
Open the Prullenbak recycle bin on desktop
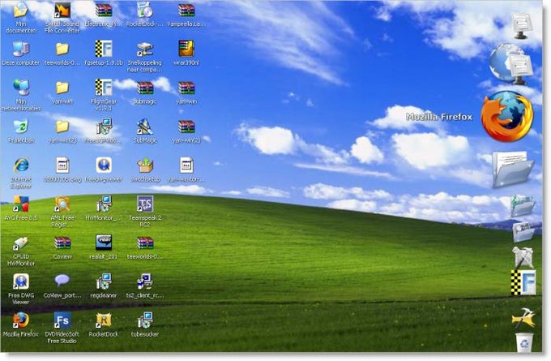point(21,127)
